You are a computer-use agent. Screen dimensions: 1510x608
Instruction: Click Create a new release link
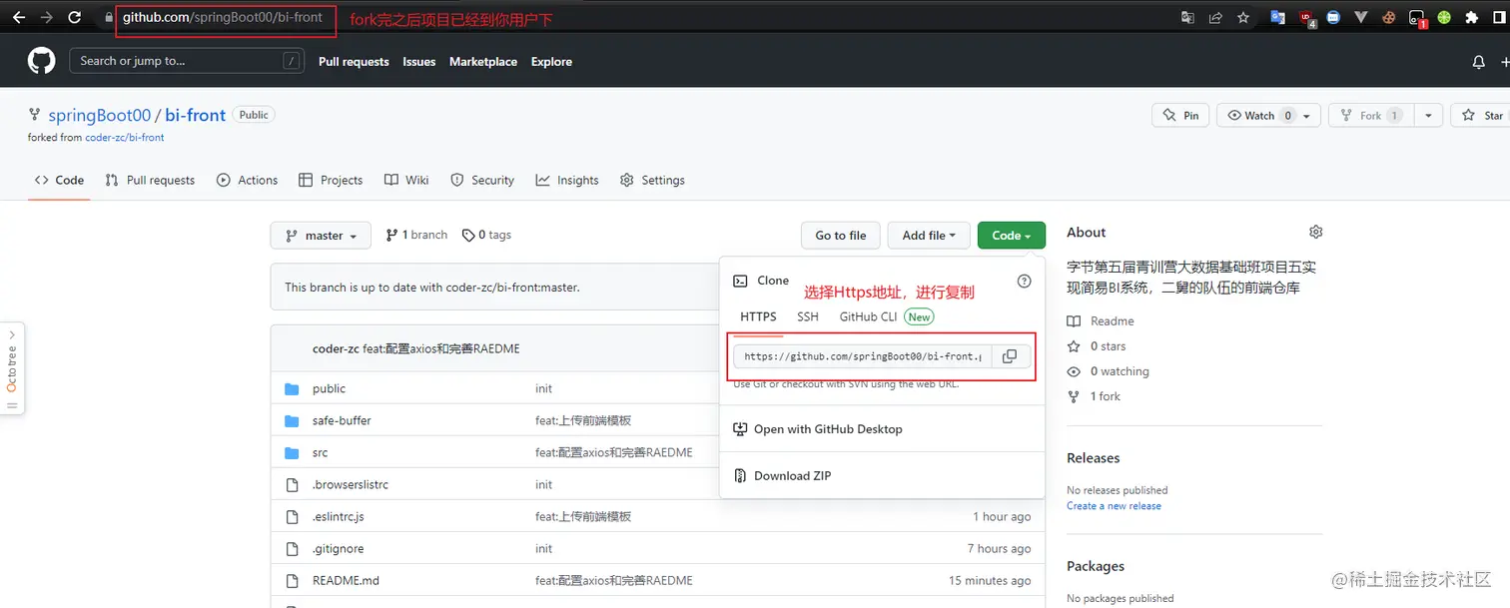pyautogui.click(x=1114, y=506)
